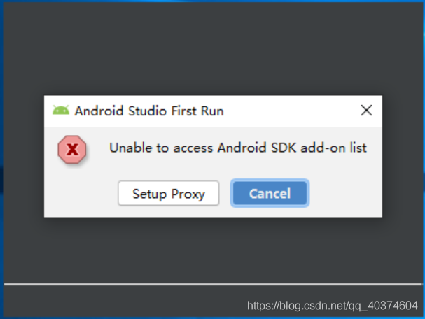Click the grey dialog area left of Setup Proxy
The image size is (425, 319).
(x=81, y=193)
